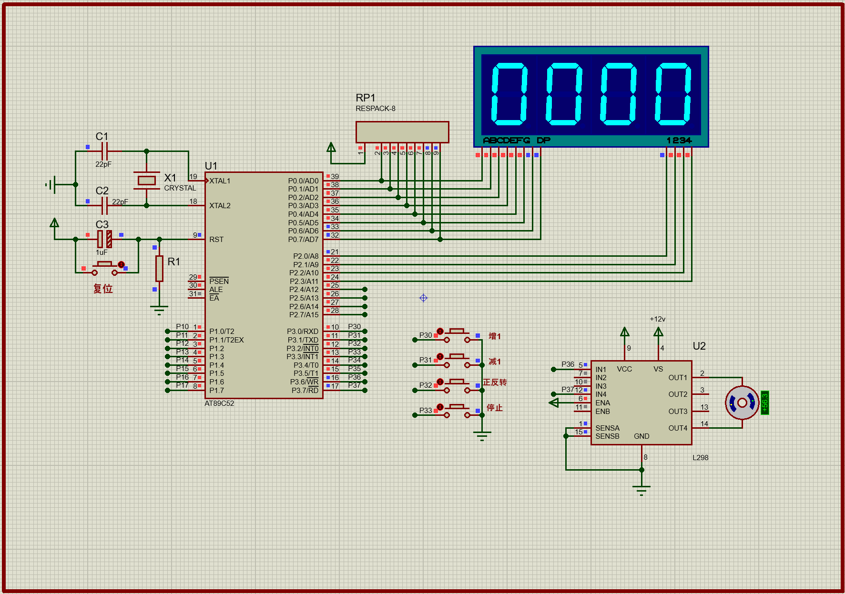
Task: Click the DC motor symbol
Action: coord(742,403)
